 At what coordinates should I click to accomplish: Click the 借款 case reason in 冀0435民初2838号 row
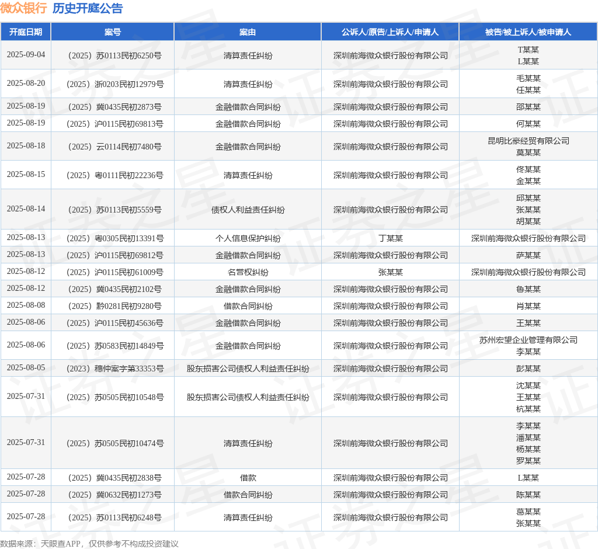click(x=248, y=478)
